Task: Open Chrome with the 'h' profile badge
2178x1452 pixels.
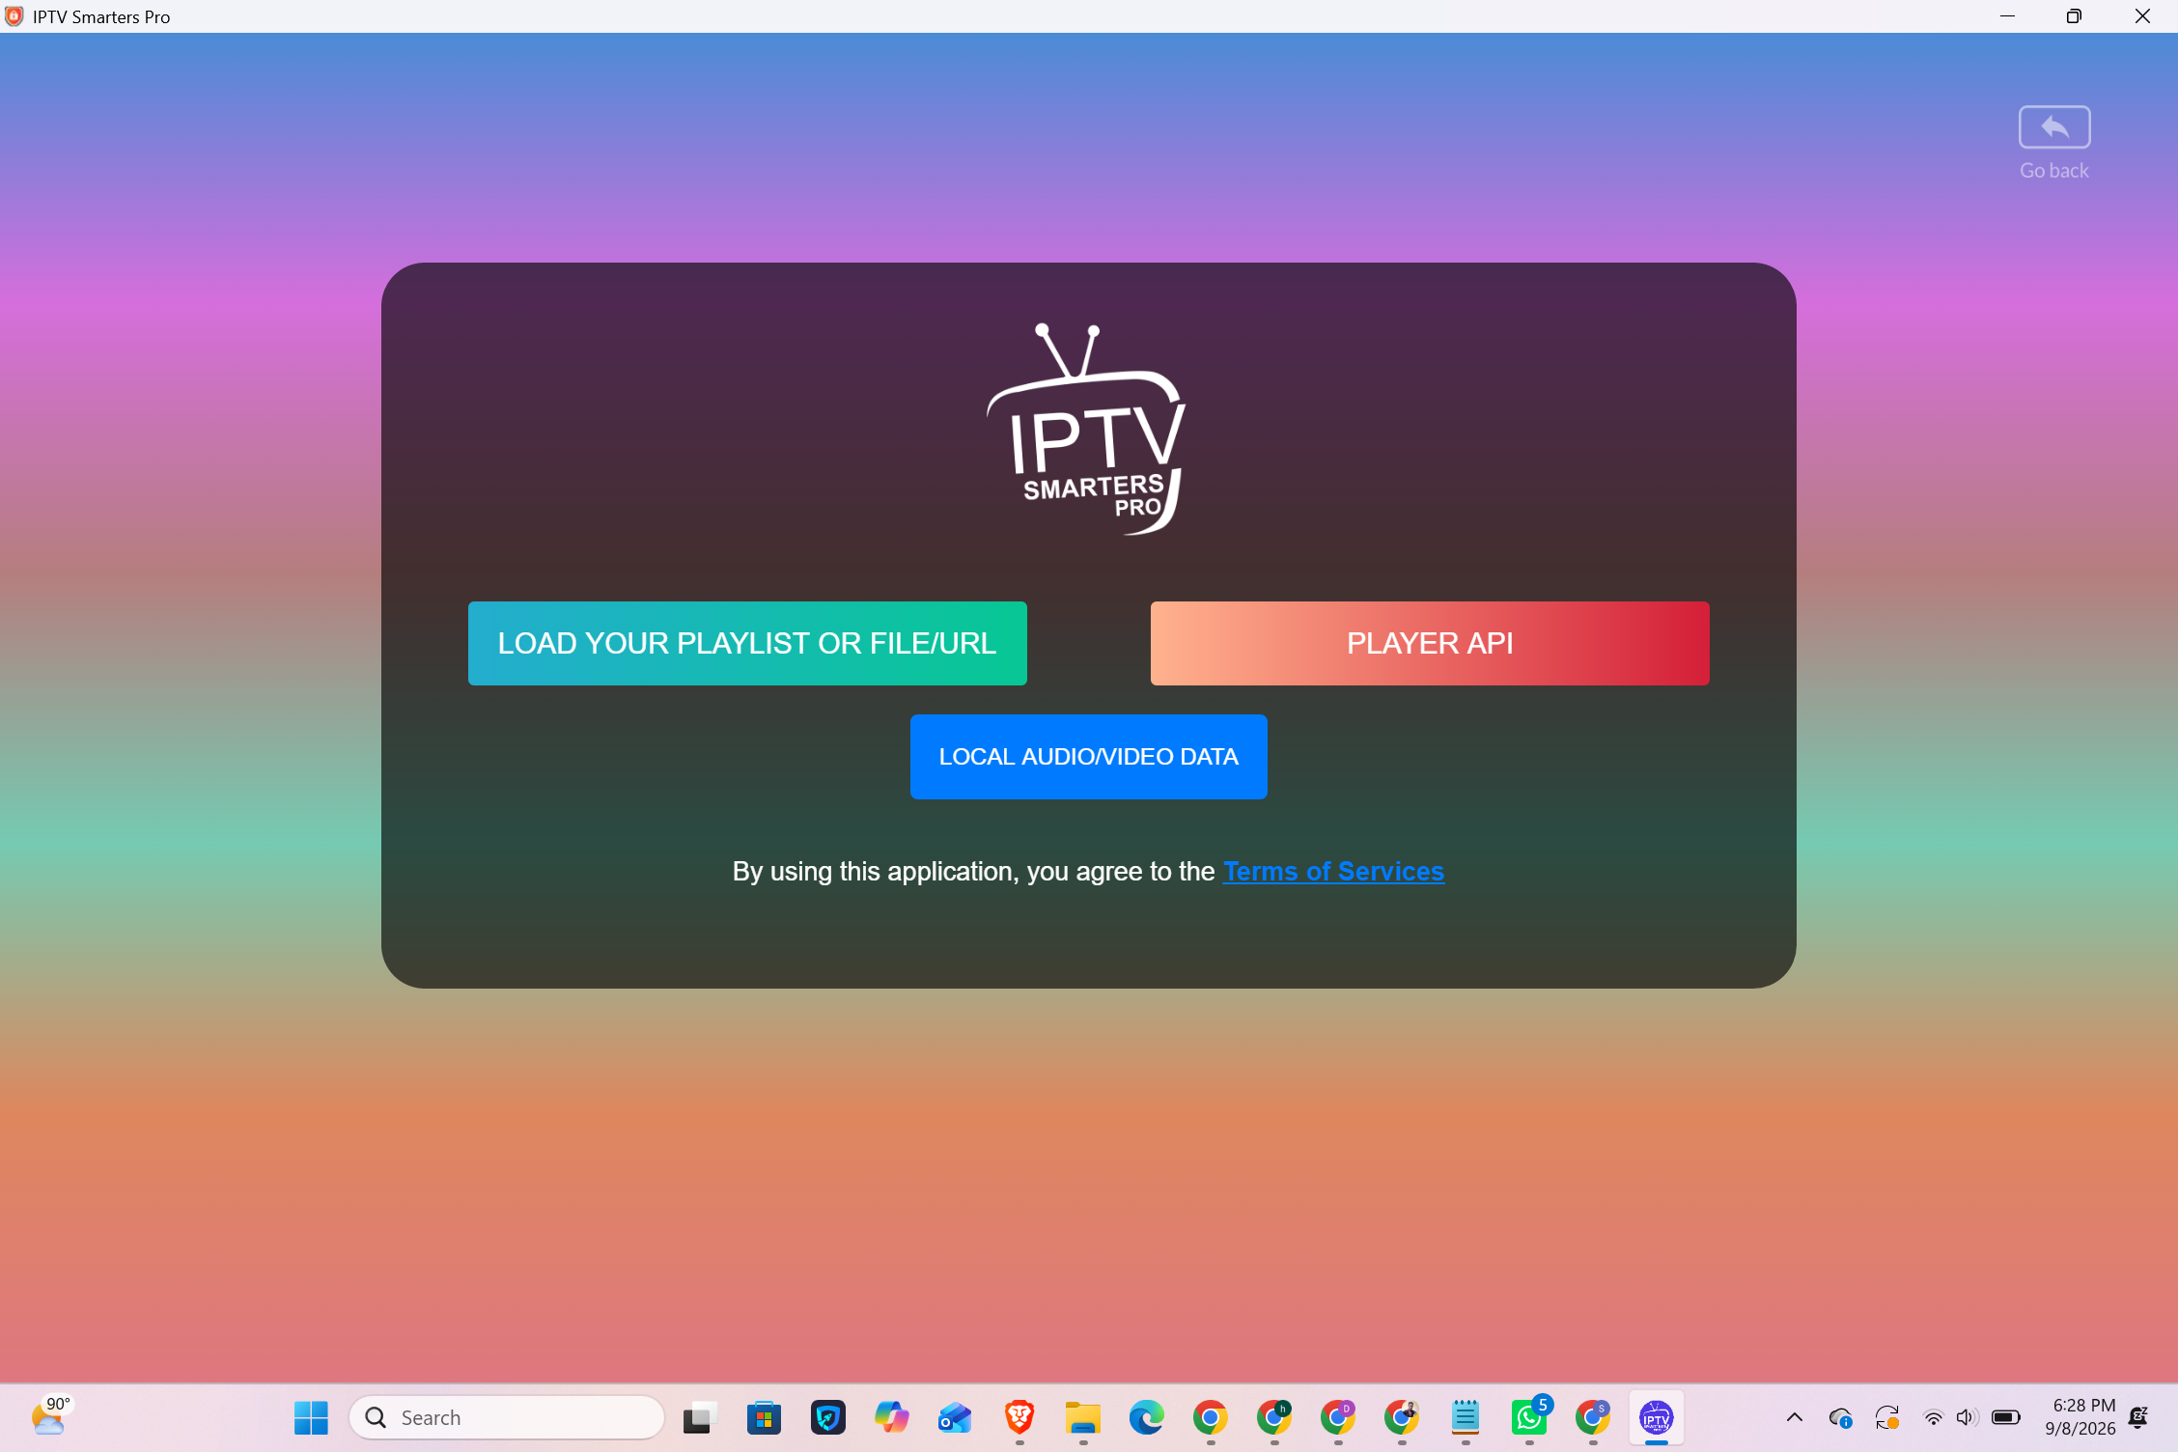Action: [x=1274, y=1417]
